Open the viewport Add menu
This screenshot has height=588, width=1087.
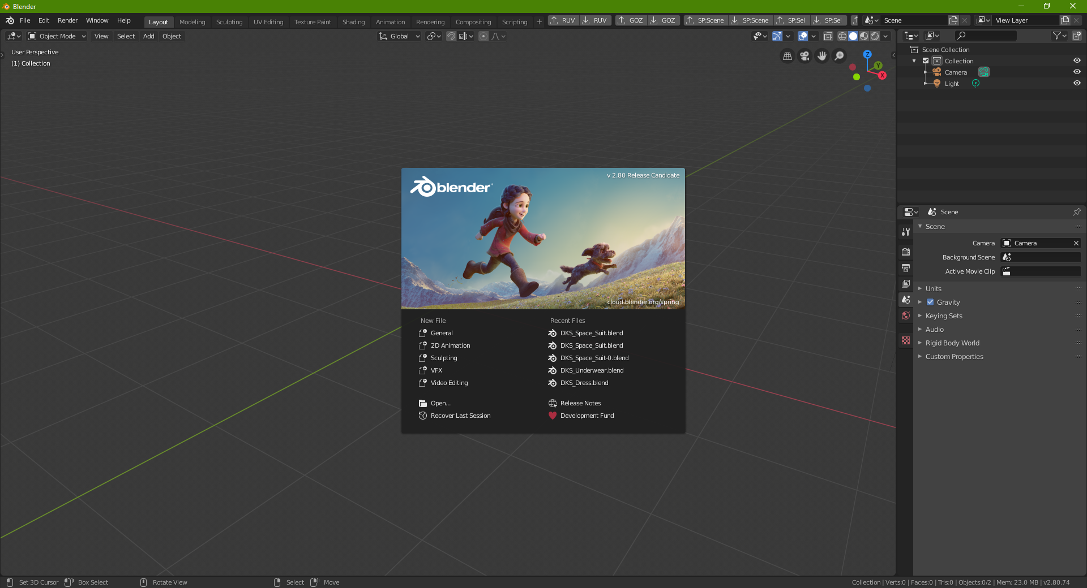(x=148, y=36)
